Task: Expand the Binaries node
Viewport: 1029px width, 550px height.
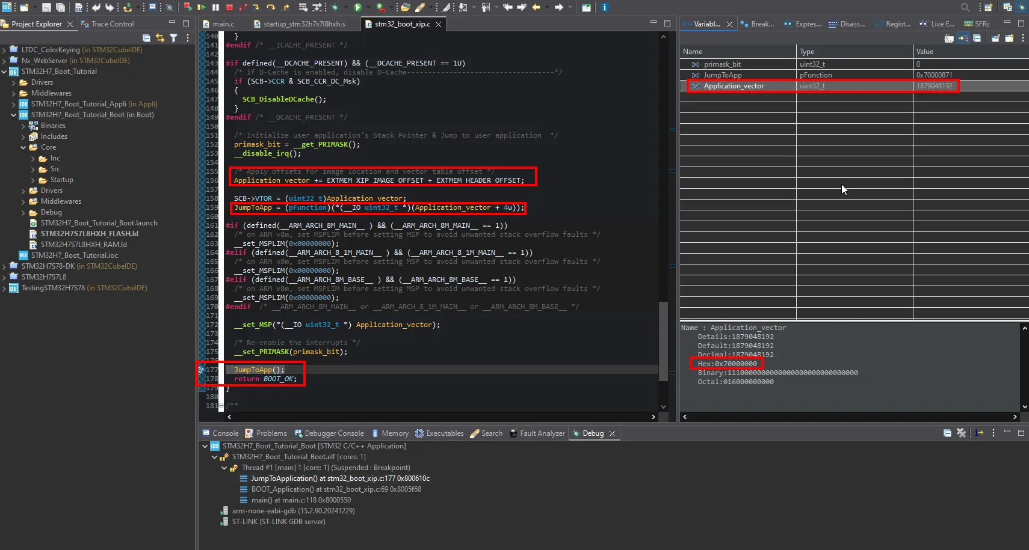Action: click(23, 126)
